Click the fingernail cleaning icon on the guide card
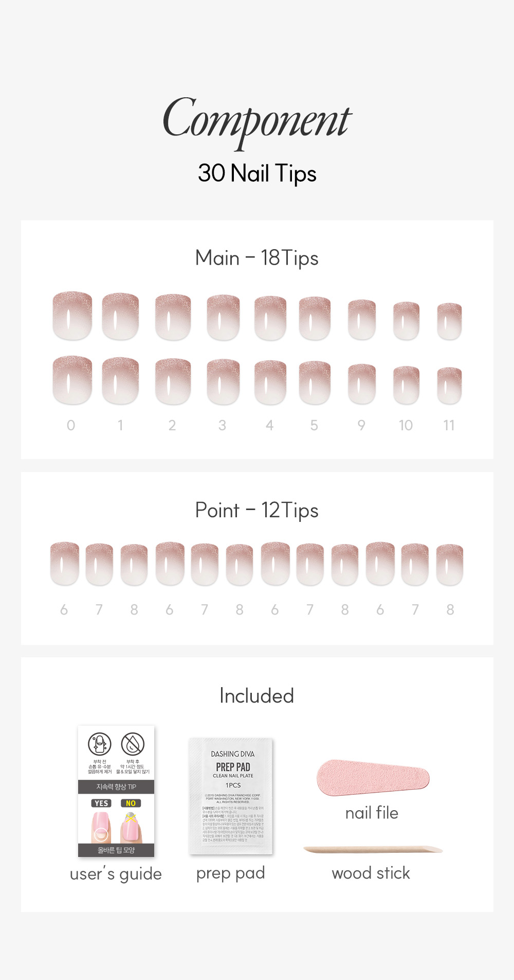 [x=100, y=744]
